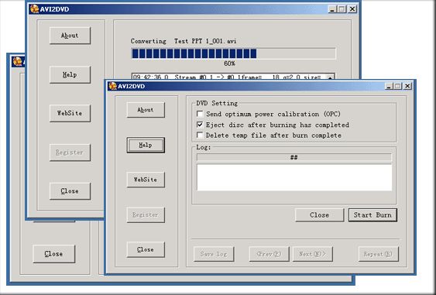This screenshot has width=436, height=295.
Task: Click sidebar Close button in front DVD Setting window
Action: click(x=146, y=249)
